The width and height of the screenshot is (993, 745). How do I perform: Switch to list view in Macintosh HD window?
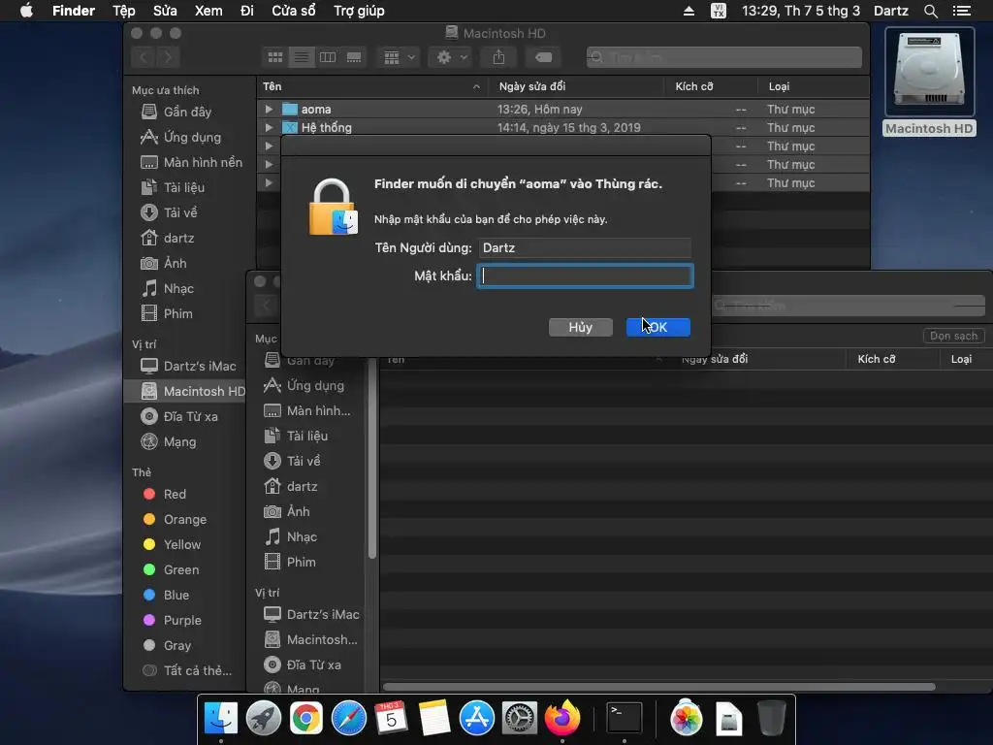pyautogui.click(x=302, y=57)
